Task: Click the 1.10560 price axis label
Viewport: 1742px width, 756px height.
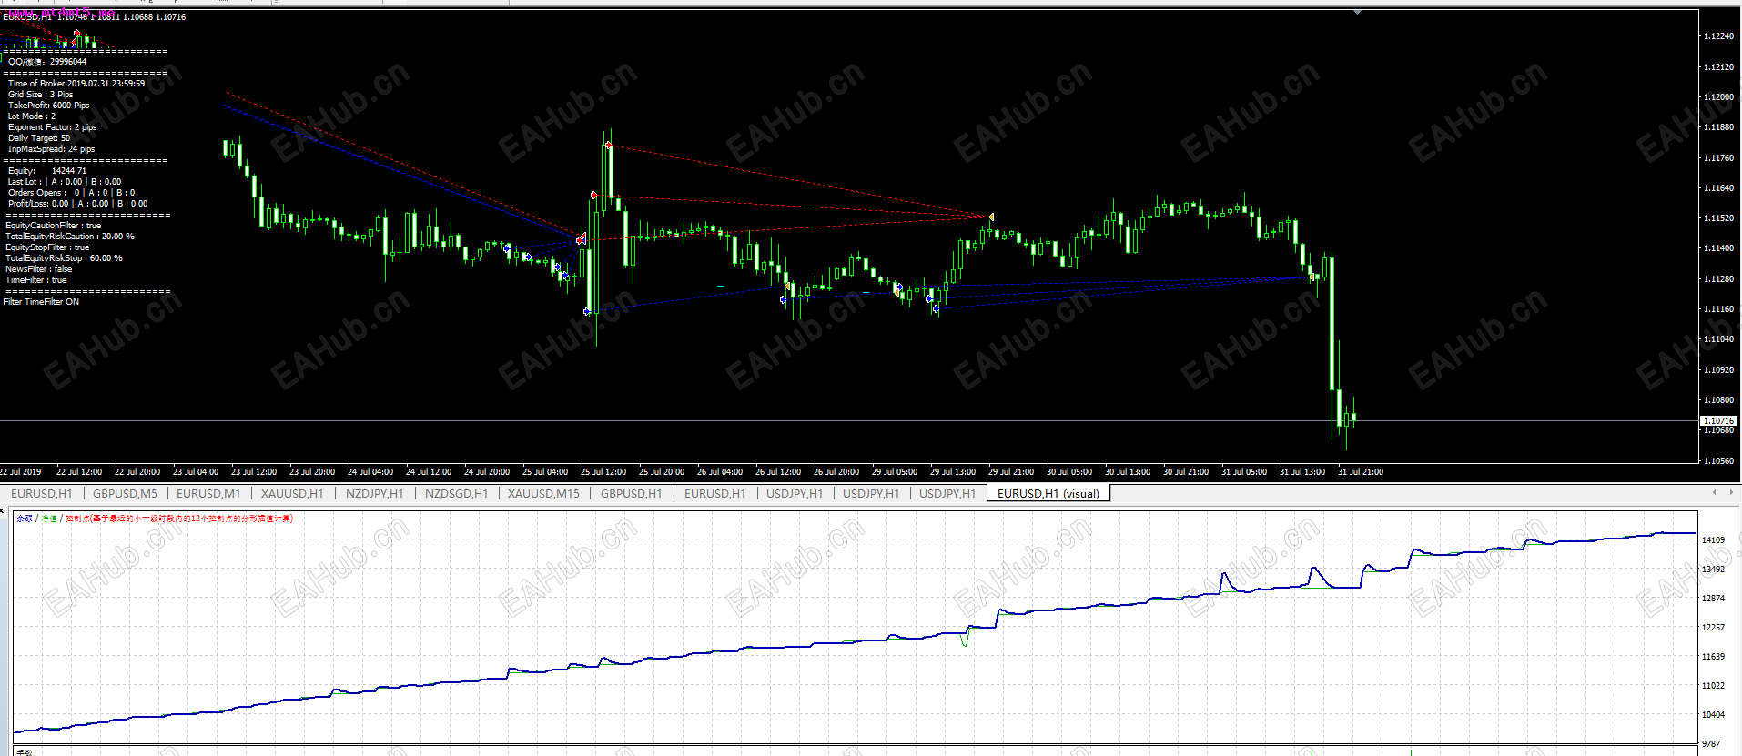Action: [x=1718, y=460]
